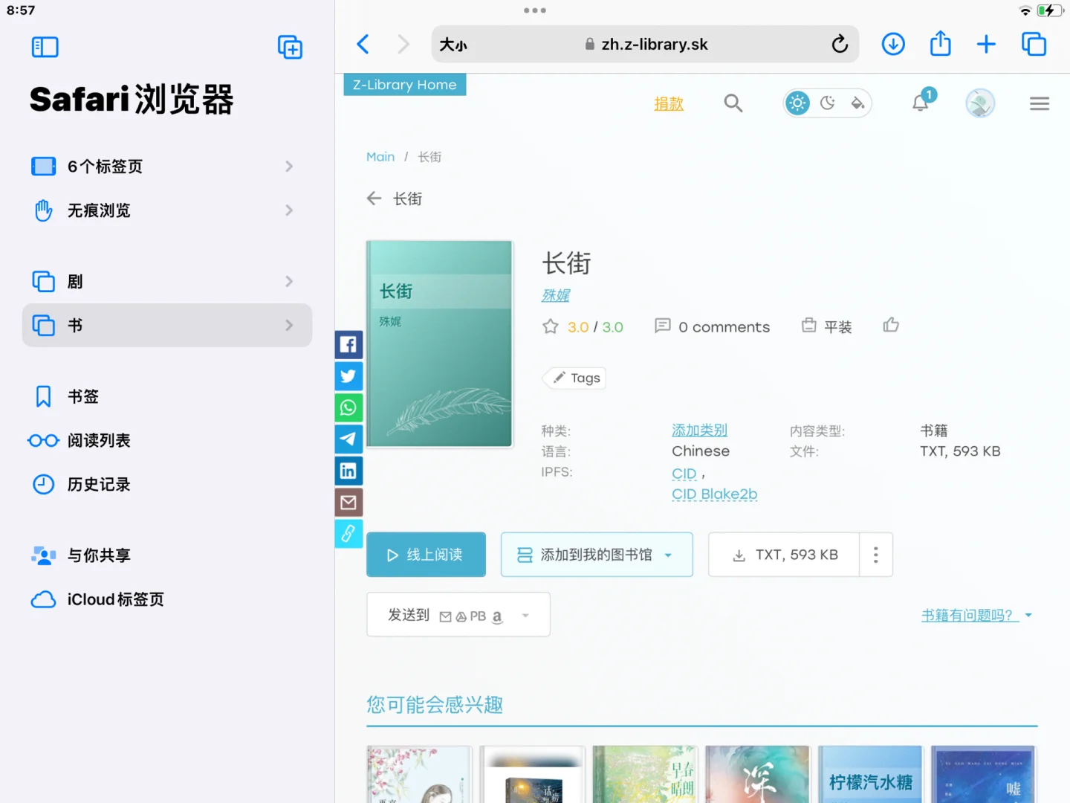
Task: Enable light theme with sun icon
Action: [797, 103]
